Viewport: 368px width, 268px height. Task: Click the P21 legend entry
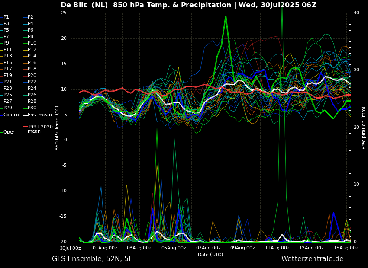coord(8,82)
